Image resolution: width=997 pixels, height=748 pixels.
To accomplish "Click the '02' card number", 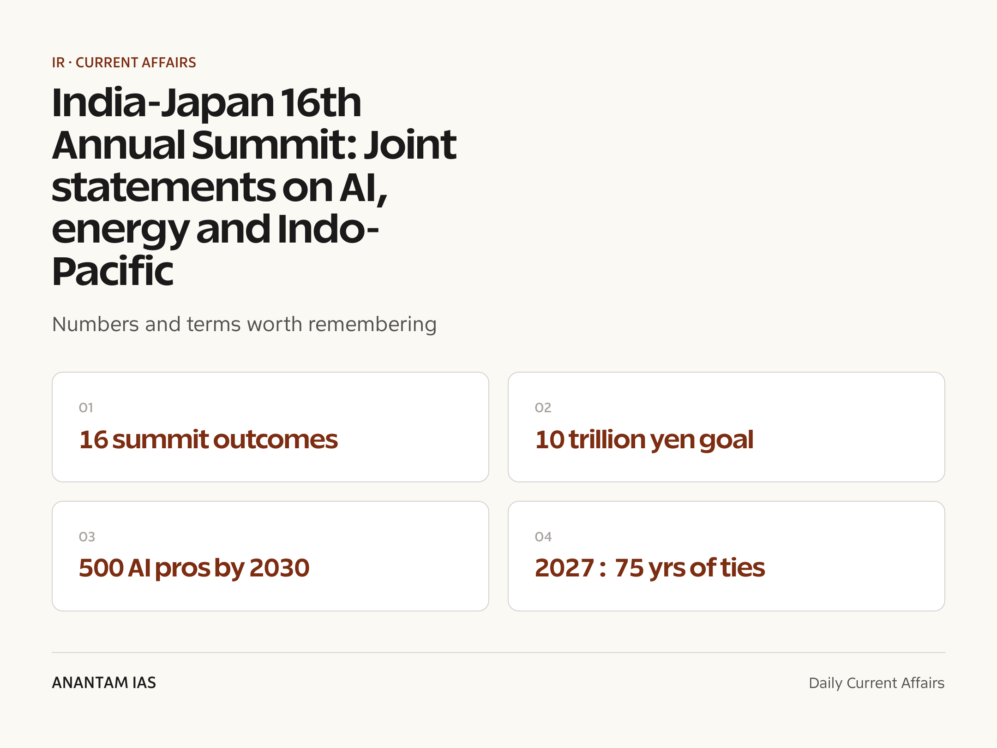I will (x=543, y=408).
